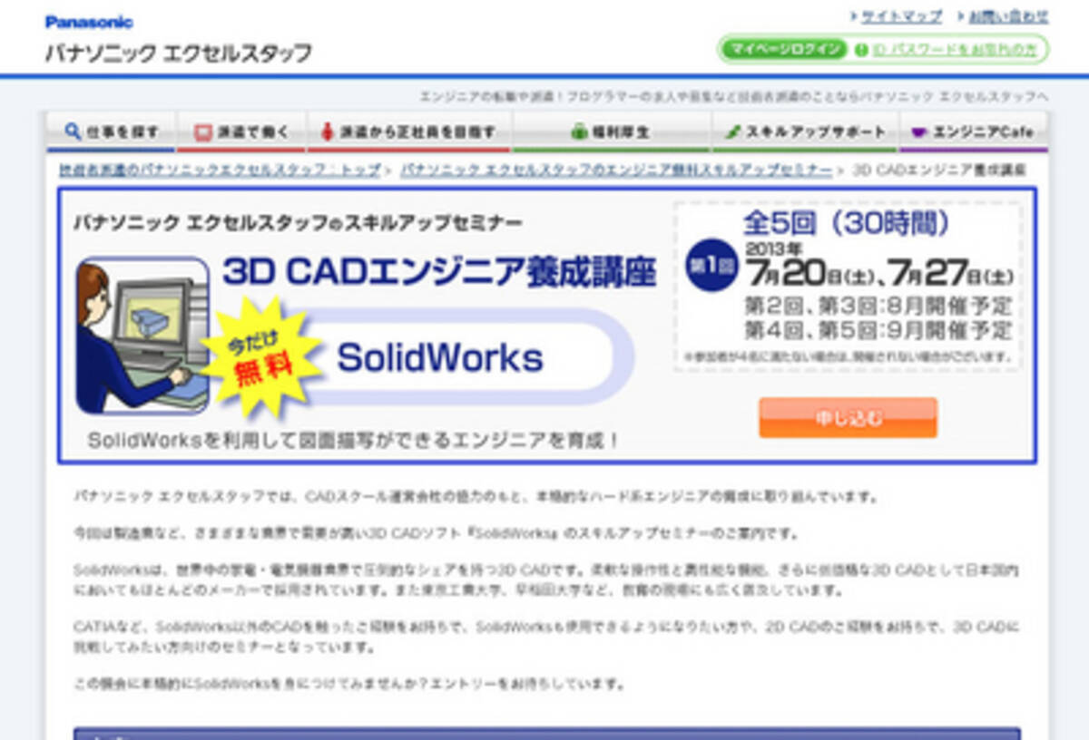This screenshot has width=1089, height=740.
Task: Click the 3D CADエンジニア養成講座 heading
Action: click(439, 271)
